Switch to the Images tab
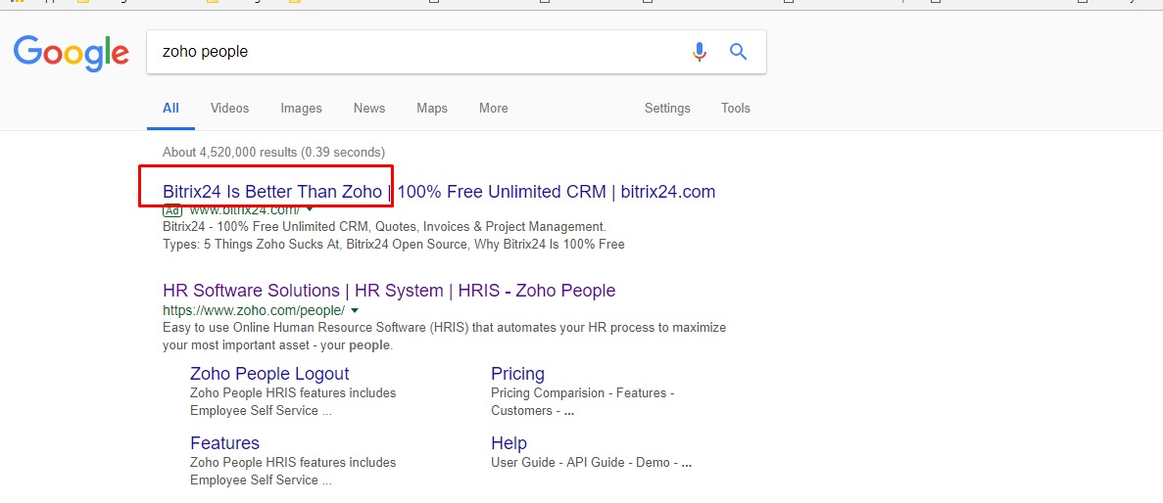This screenshot has width=1163, height=503. tap(301, 109)
